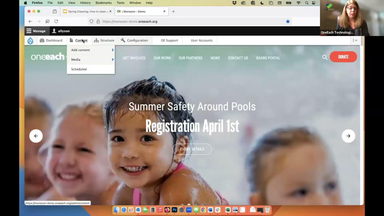Click the Firefox back arrow
This screenshot has height=216, width=384.
[30, 21]
